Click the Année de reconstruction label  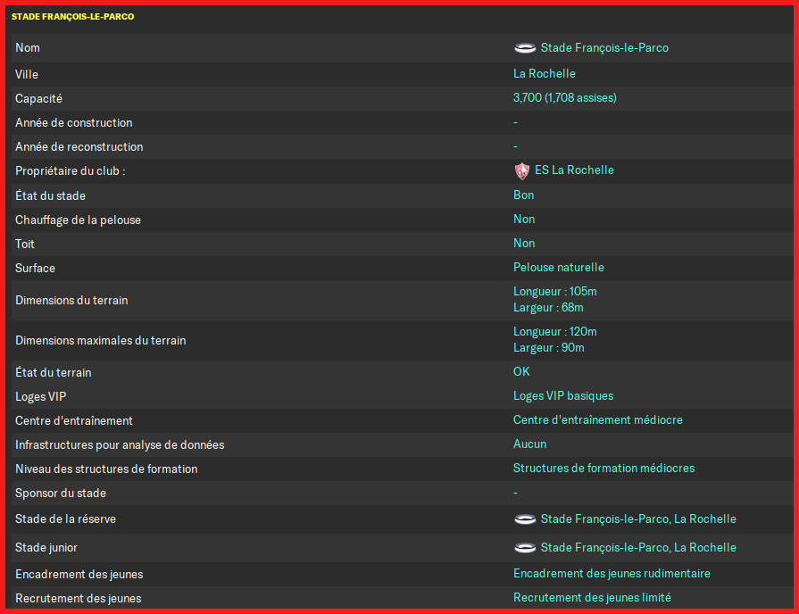[x=79, y=146]
